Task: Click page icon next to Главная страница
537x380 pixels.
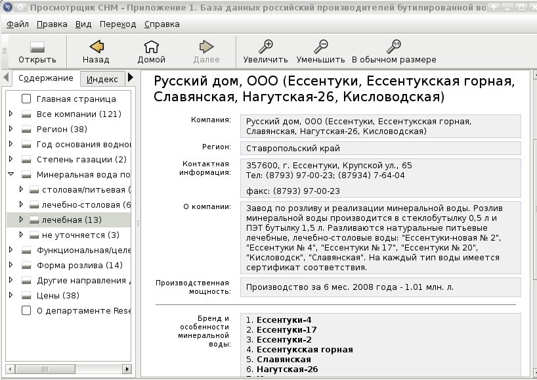Action: click(x=26, y=99)
